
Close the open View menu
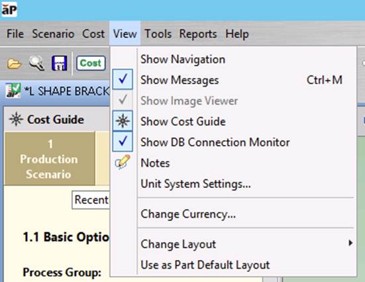[125, 34]
